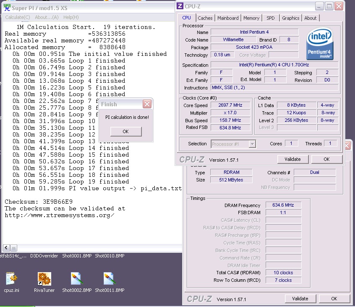This screenshot has width=355, height=307.
Task: Select the Rated FSB value 634.8 MHz
Action: [x=230, y=128]
